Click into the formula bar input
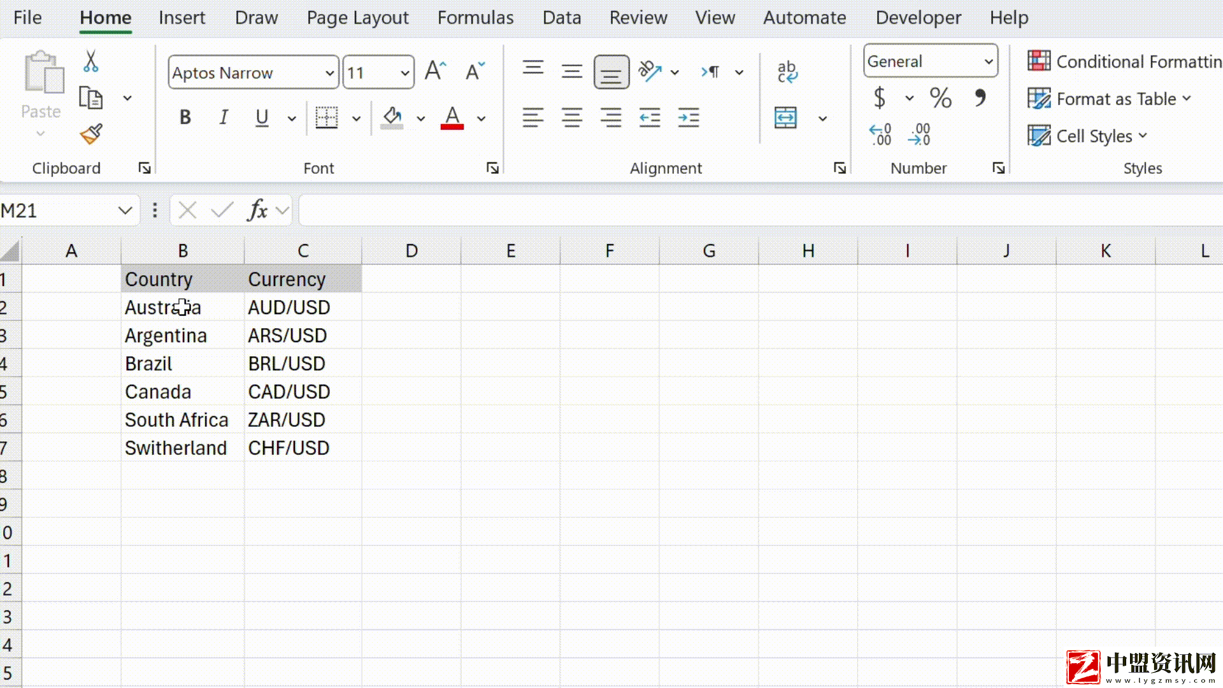Viewport: 1223px width, 688px height. pos(761,210)
